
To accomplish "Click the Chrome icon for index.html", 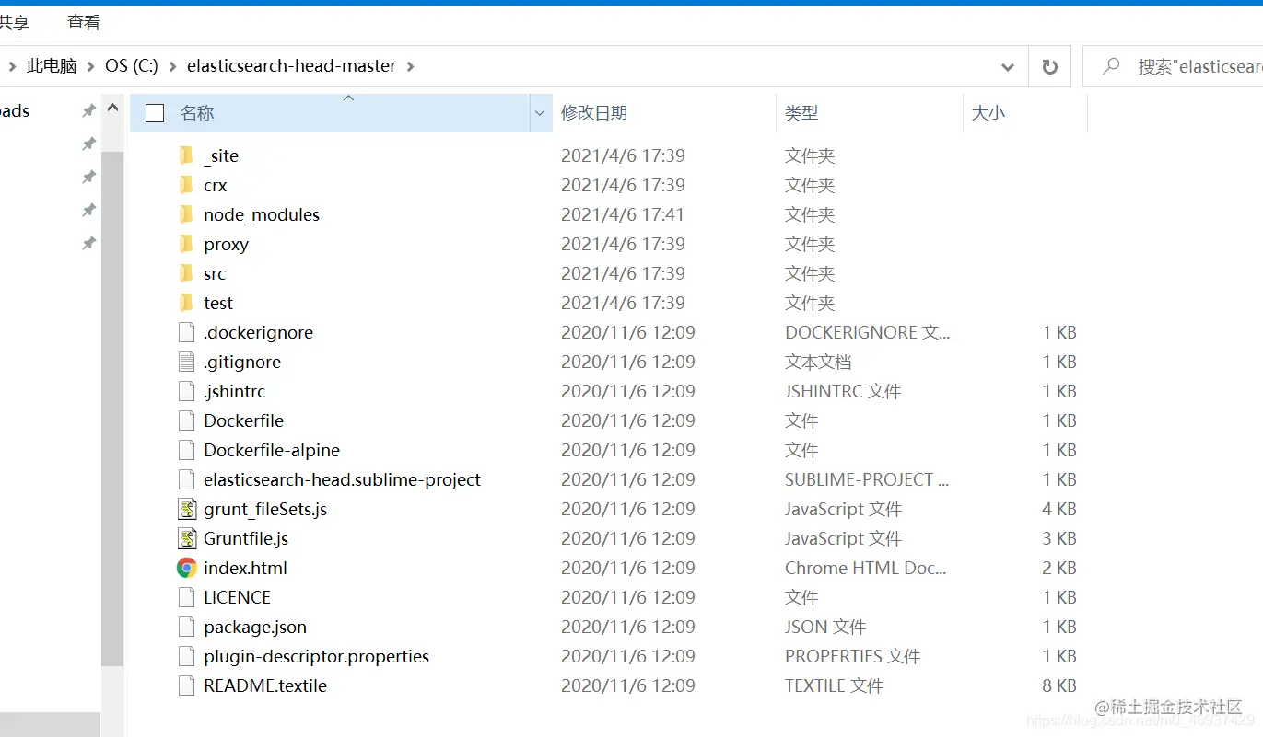I will [187, 568].
